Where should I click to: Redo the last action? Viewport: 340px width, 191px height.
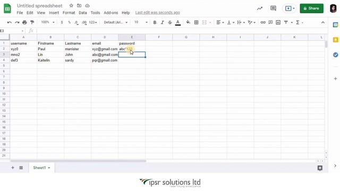click(x=17, y=22)
